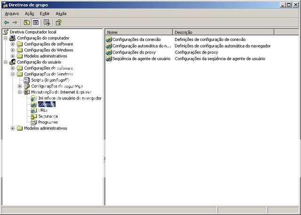The height and width of the screenshot is (215, 301).
Task: Click the Export list toolbar icon
Action: coord(47,23)
